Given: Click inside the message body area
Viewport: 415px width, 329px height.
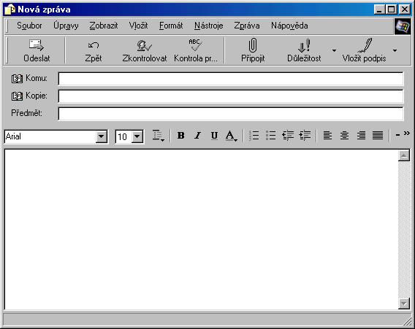Looking at the screenshot, I should (x=201, y=229).
